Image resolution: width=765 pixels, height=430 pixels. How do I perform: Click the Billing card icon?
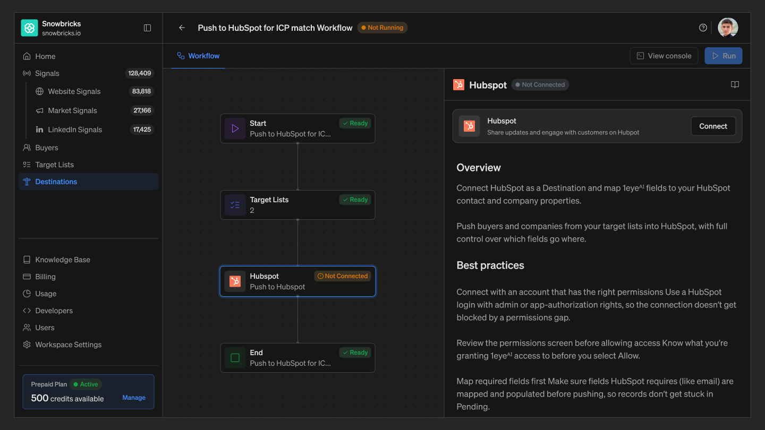tap(27, 277)
